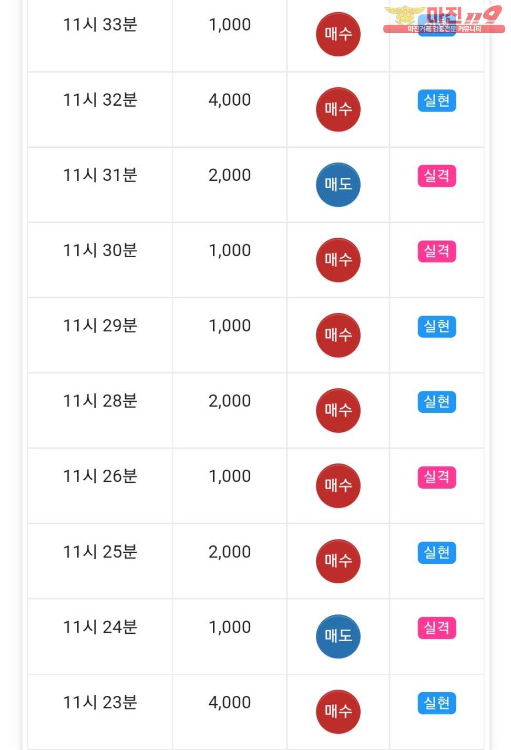Click the pink 실격 badge in the 11시 31분 row

tap(437, 176)
